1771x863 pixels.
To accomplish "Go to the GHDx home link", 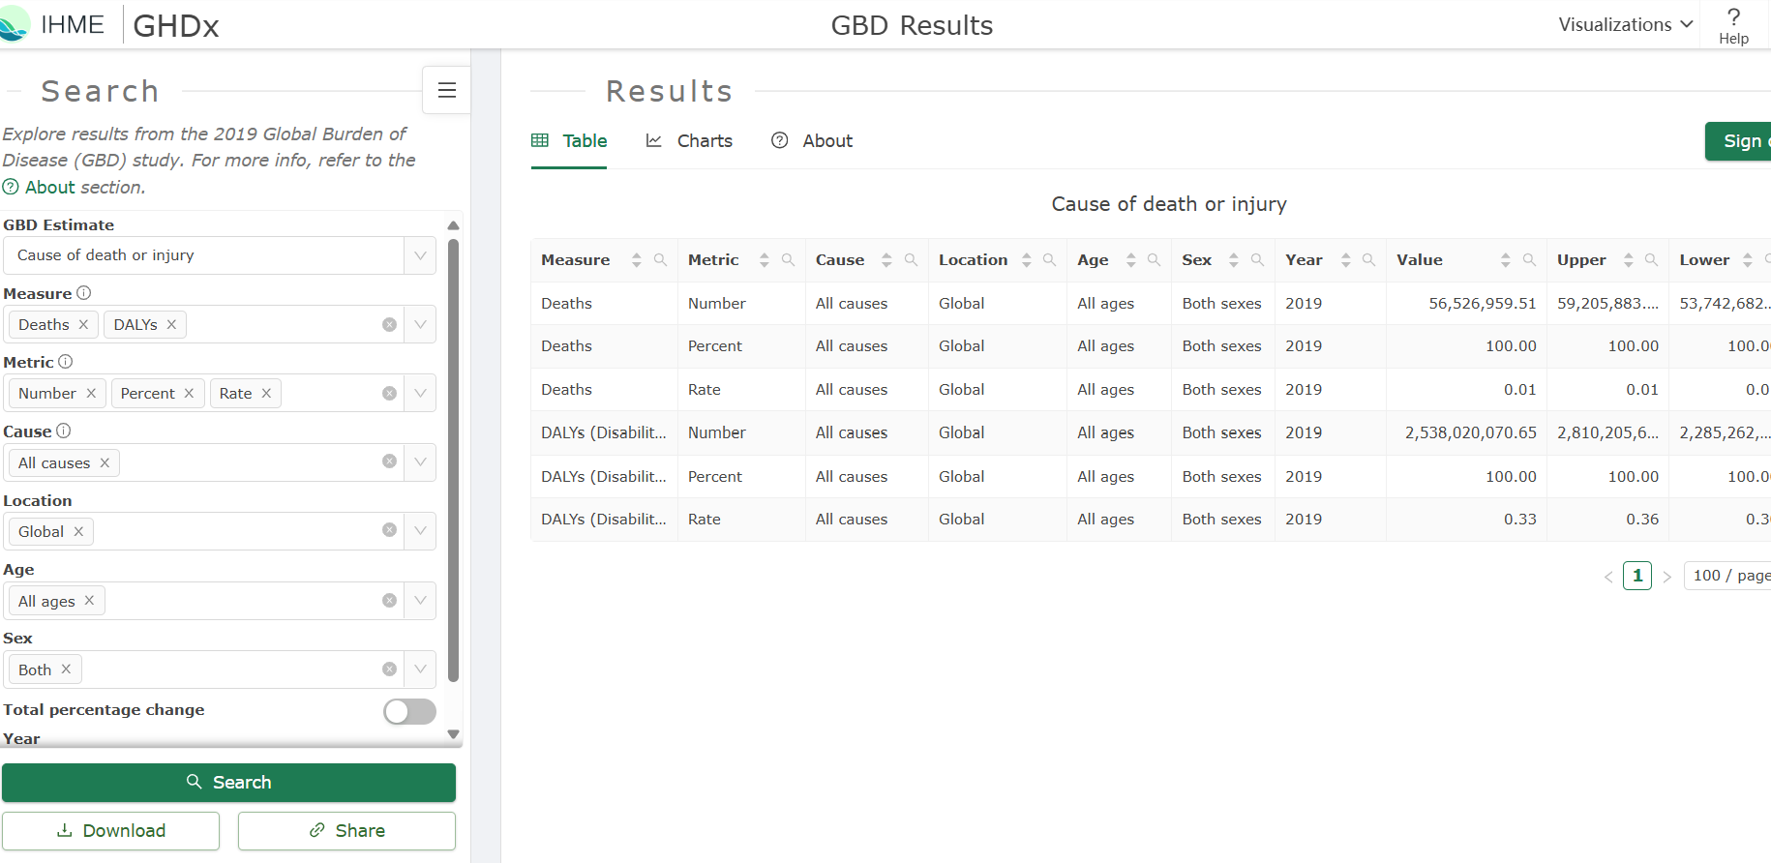I will (176, 25).
